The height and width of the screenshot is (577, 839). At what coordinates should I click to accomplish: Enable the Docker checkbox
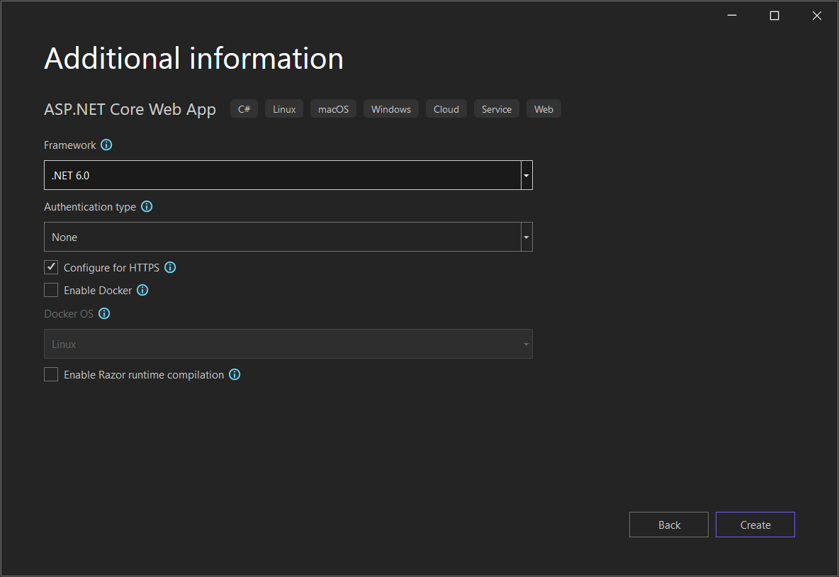(51, 290)
